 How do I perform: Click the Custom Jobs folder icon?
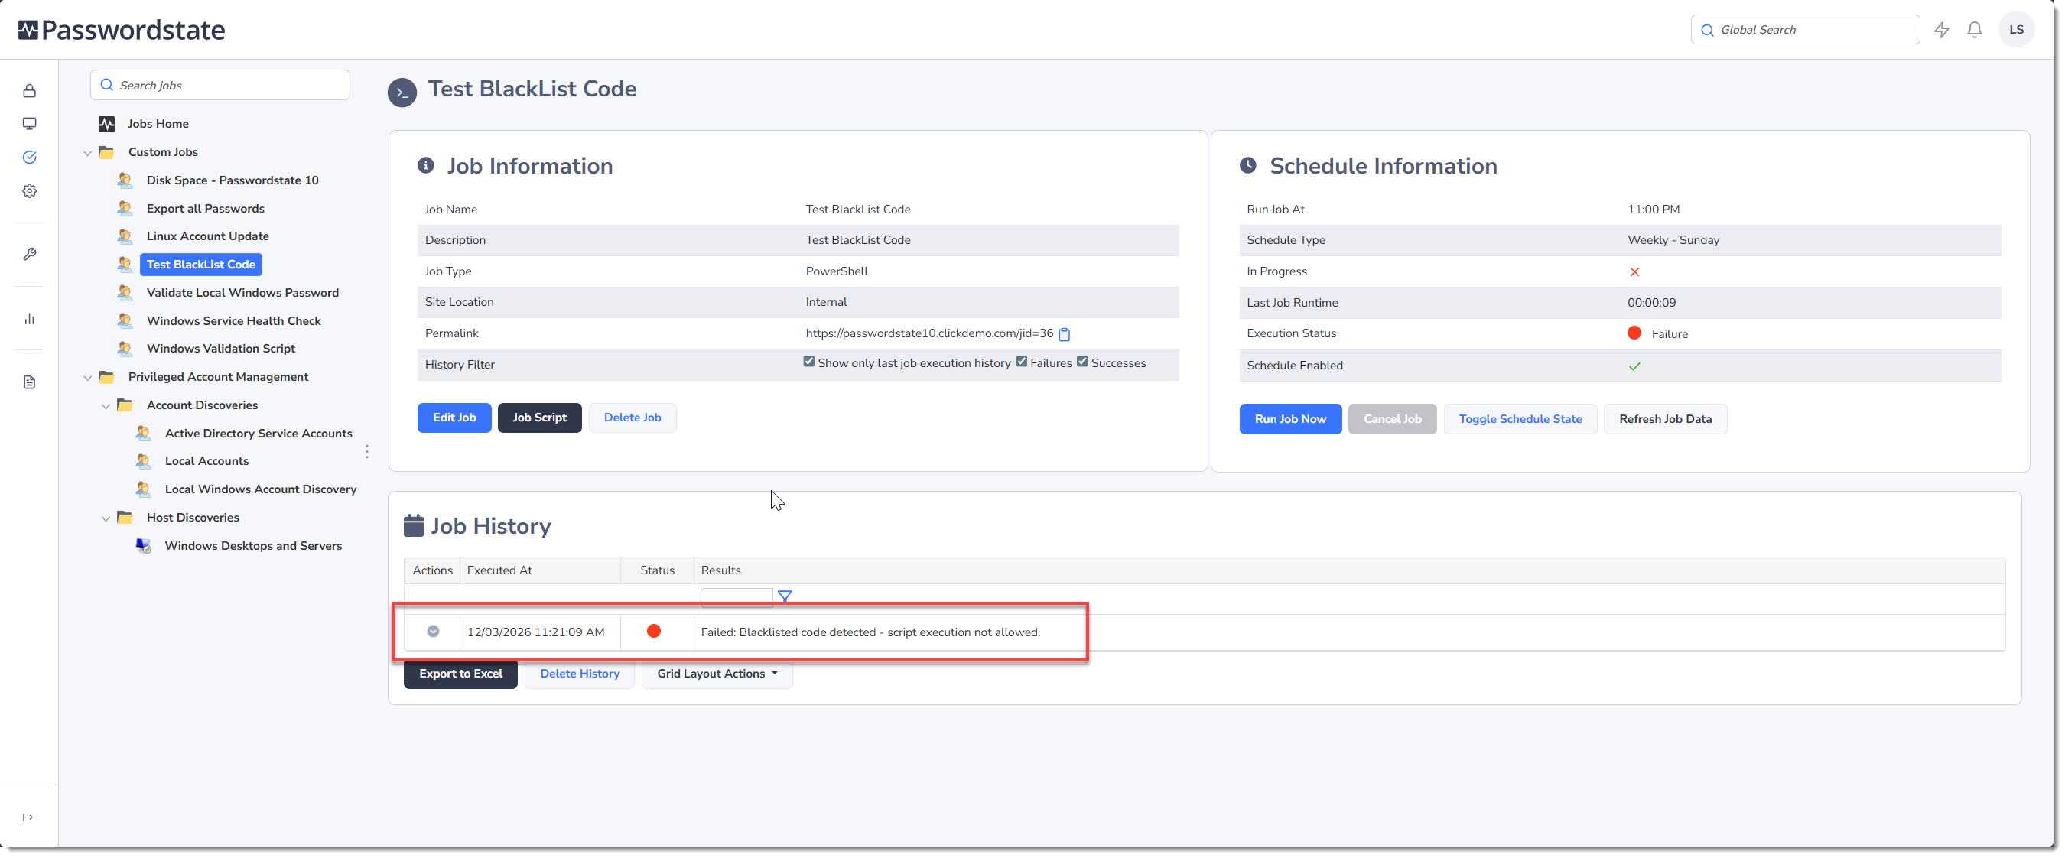tap(106, 152)
